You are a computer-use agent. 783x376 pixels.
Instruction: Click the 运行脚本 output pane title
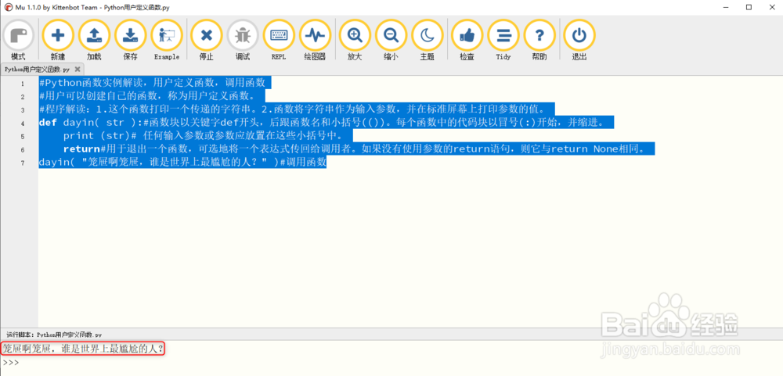pos(55,335)
